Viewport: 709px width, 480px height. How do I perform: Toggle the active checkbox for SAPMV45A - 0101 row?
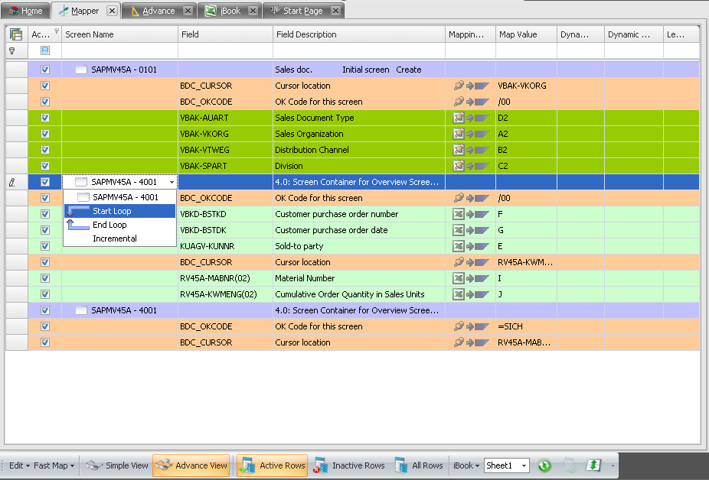coord(45,70)
